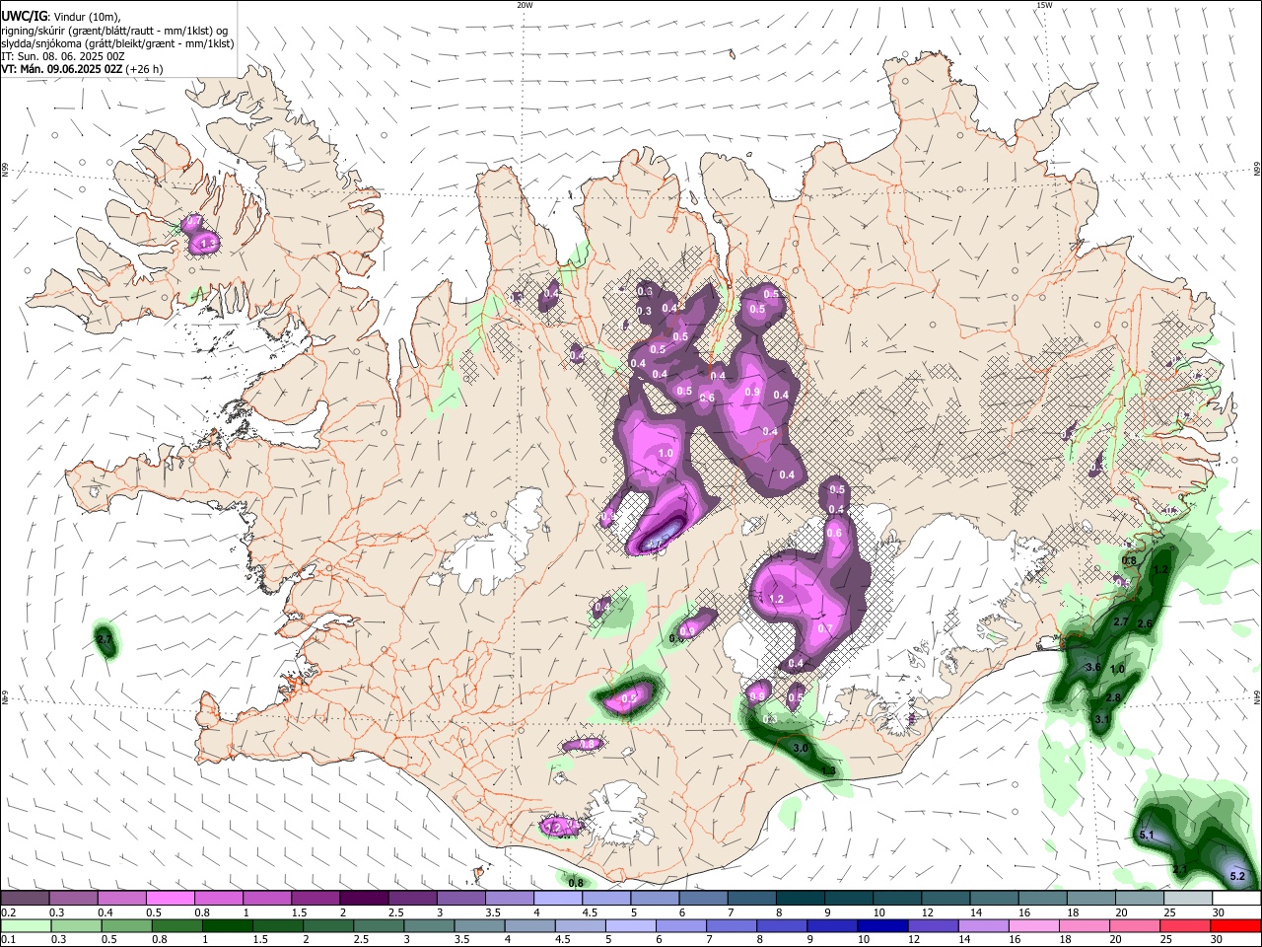Click the '5.2' rain value at bottom right
The image size is (1262, 947).
[x=1238, y=876]
